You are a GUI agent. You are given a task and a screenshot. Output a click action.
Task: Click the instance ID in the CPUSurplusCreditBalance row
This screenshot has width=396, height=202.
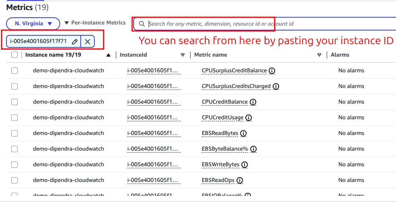(154, 71)
